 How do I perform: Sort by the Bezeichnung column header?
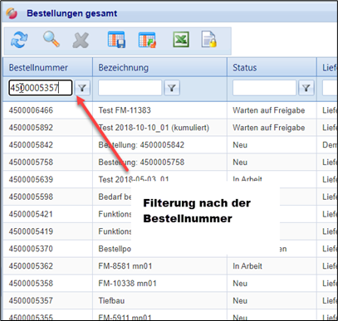click(159, 67)
